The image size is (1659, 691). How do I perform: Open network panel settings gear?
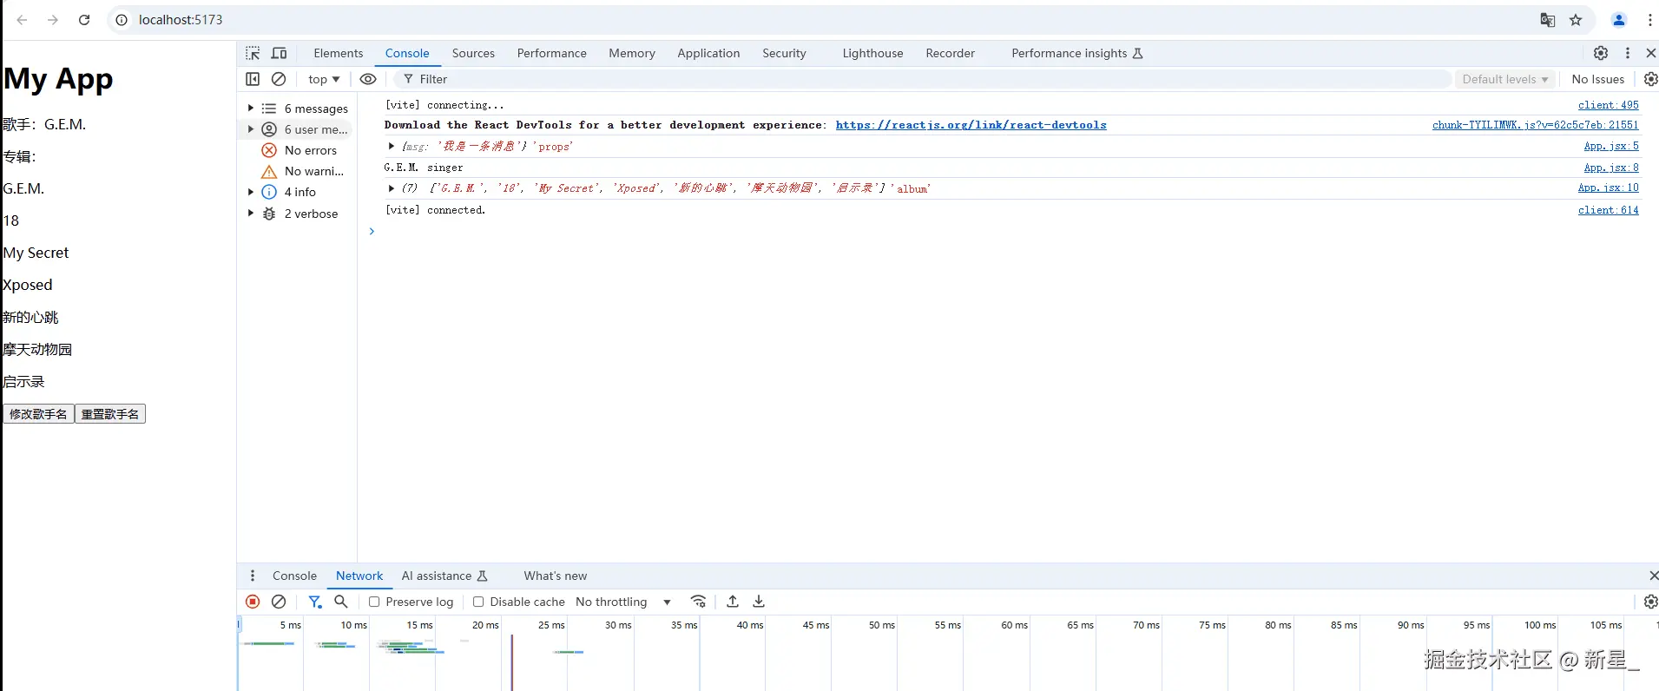click(x=1651, y=602)
